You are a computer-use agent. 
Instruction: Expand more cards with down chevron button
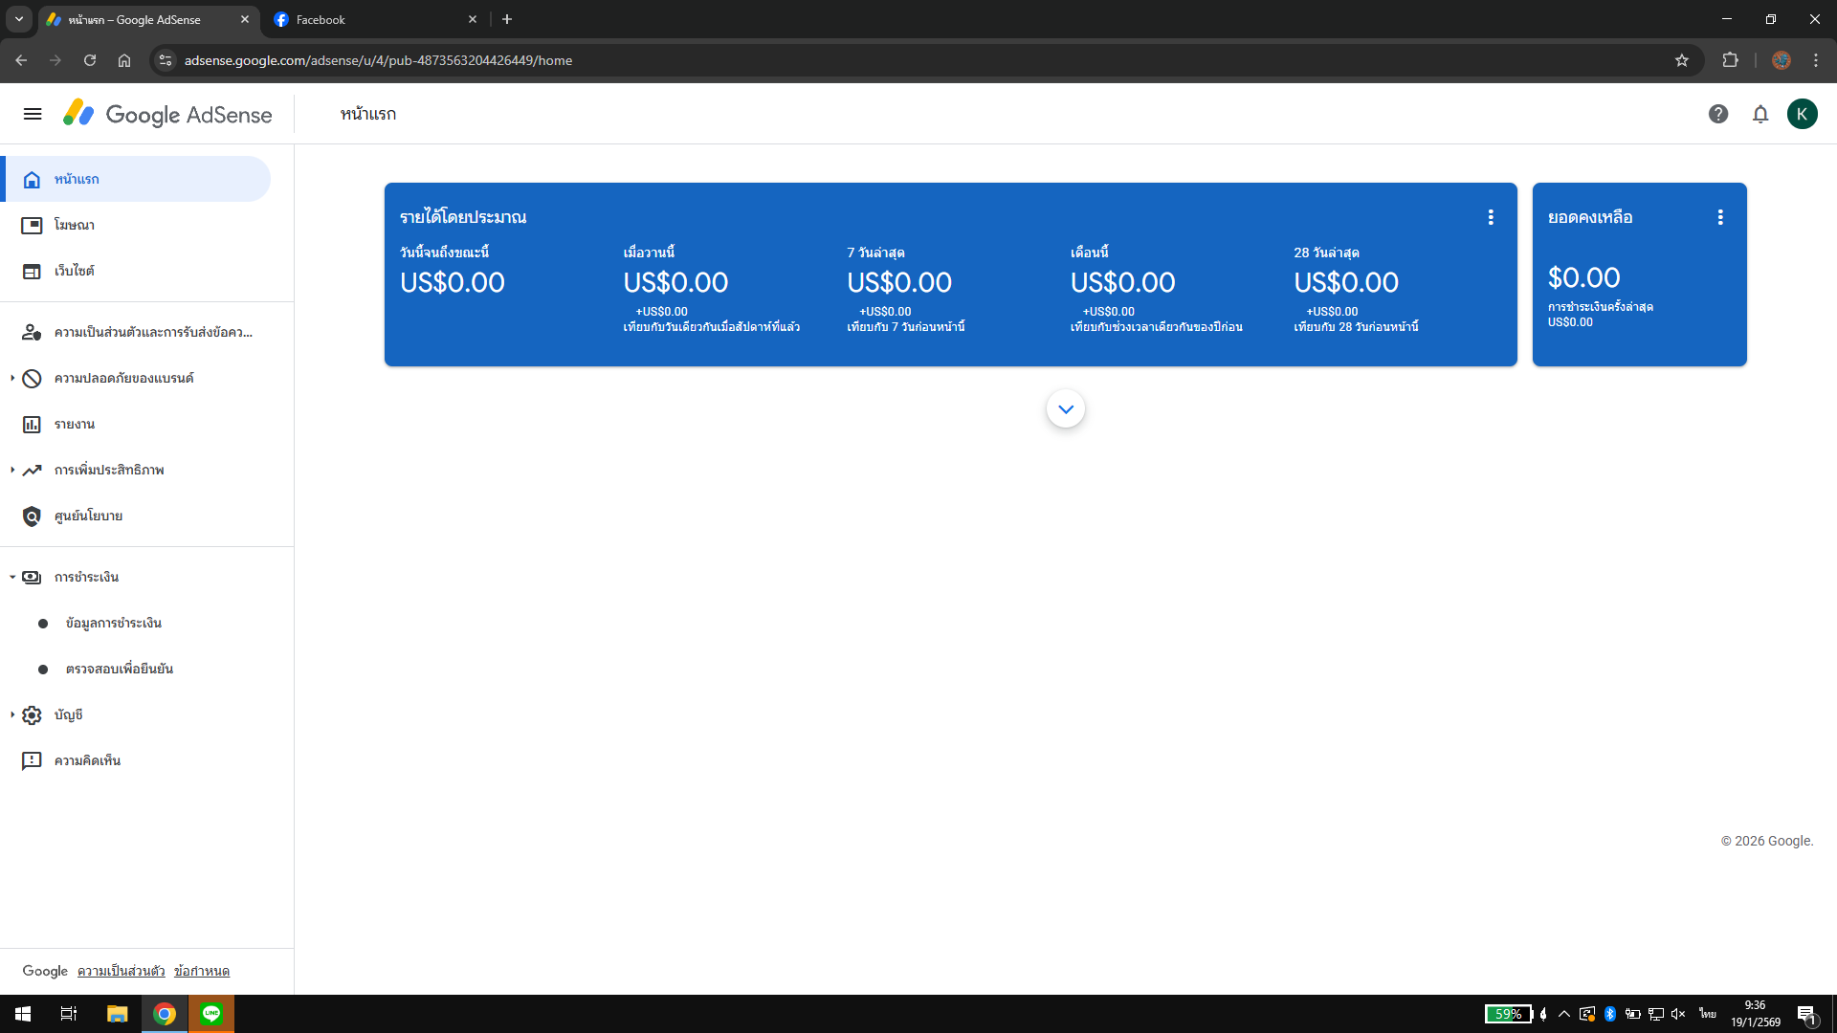(x=1065, y=409)
